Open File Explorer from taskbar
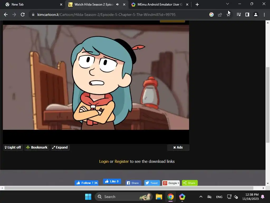270x203 pixels. pyautogui.click(x=159, y=197)
